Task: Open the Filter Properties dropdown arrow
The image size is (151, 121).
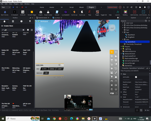Action: pos(149,71)
